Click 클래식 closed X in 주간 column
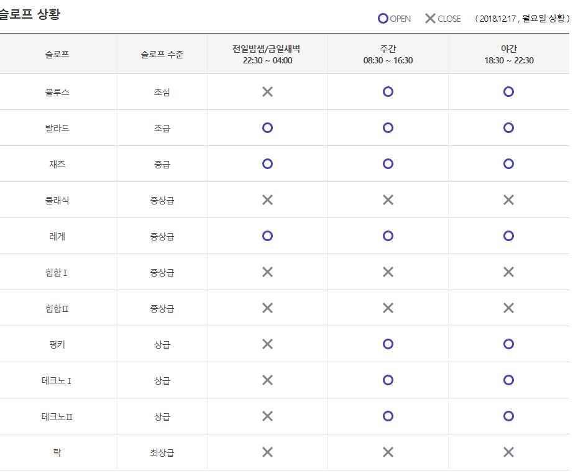 388,200
